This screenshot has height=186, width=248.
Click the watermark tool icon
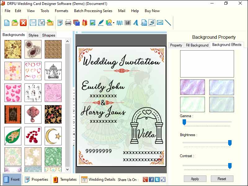pyautogui.click(x=119, y=22)
